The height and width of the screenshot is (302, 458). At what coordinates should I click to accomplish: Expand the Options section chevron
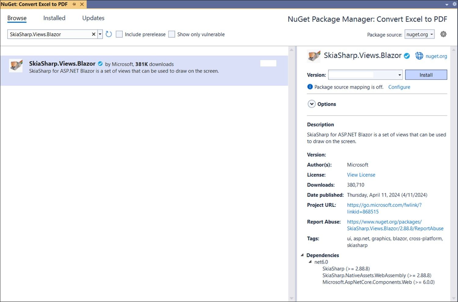click(x=311, y=104)
